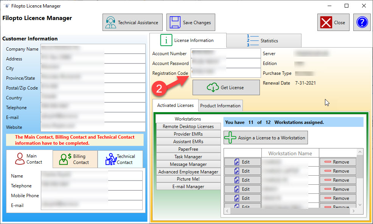Open the Billing Contact tab
Screen dimensions: 373x224
[75, 159]
